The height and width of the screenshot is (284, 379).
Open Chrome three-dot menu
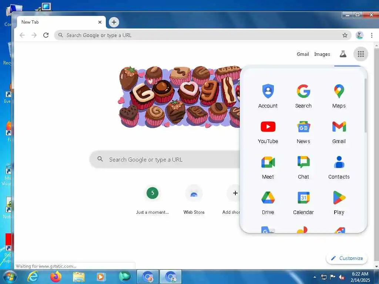pos(372,35)
